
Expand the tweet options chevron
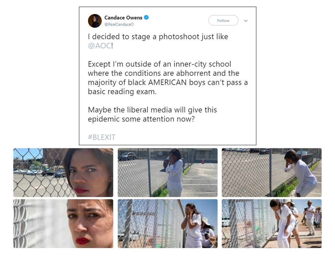pos(246,21)
